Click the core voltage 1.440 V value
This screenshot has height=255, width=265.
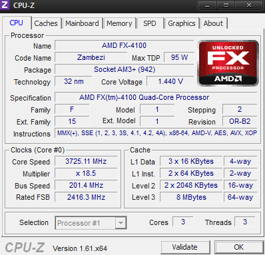pos(170,81)
